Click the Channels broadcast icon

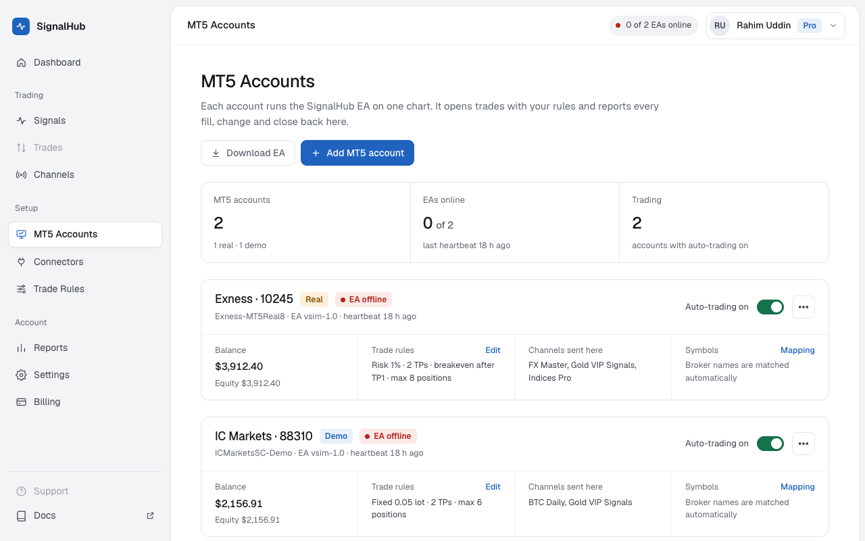(21, 174)
